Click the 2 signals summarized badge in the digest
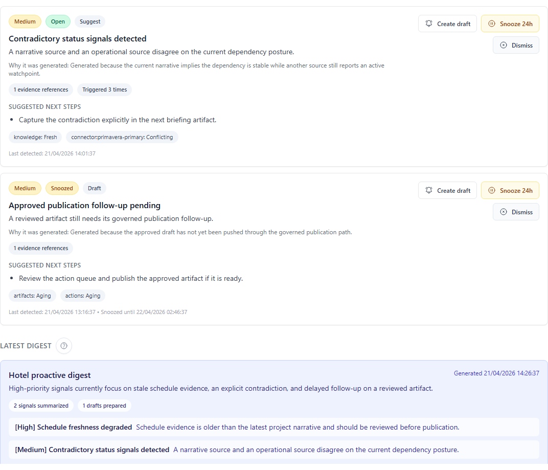 [41, 406]
